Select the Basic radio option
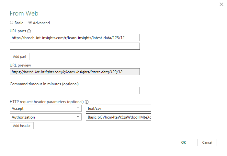227x156 pixels. click(x=12, y=23)
